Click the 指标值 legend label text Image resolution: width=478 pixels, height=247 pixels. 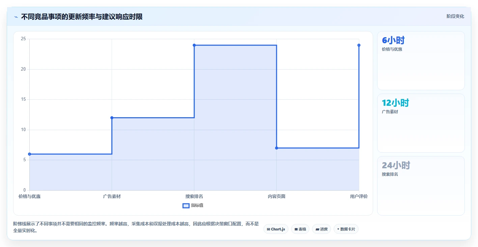(x=197, y=205)
